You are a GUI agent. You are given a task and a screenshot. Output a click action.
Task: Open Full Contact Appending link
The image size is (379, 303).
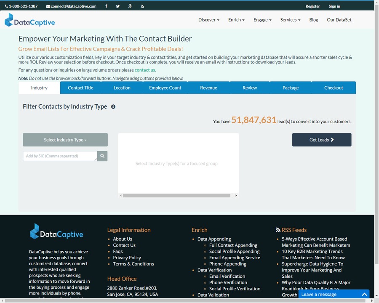[x=233, y=245]
